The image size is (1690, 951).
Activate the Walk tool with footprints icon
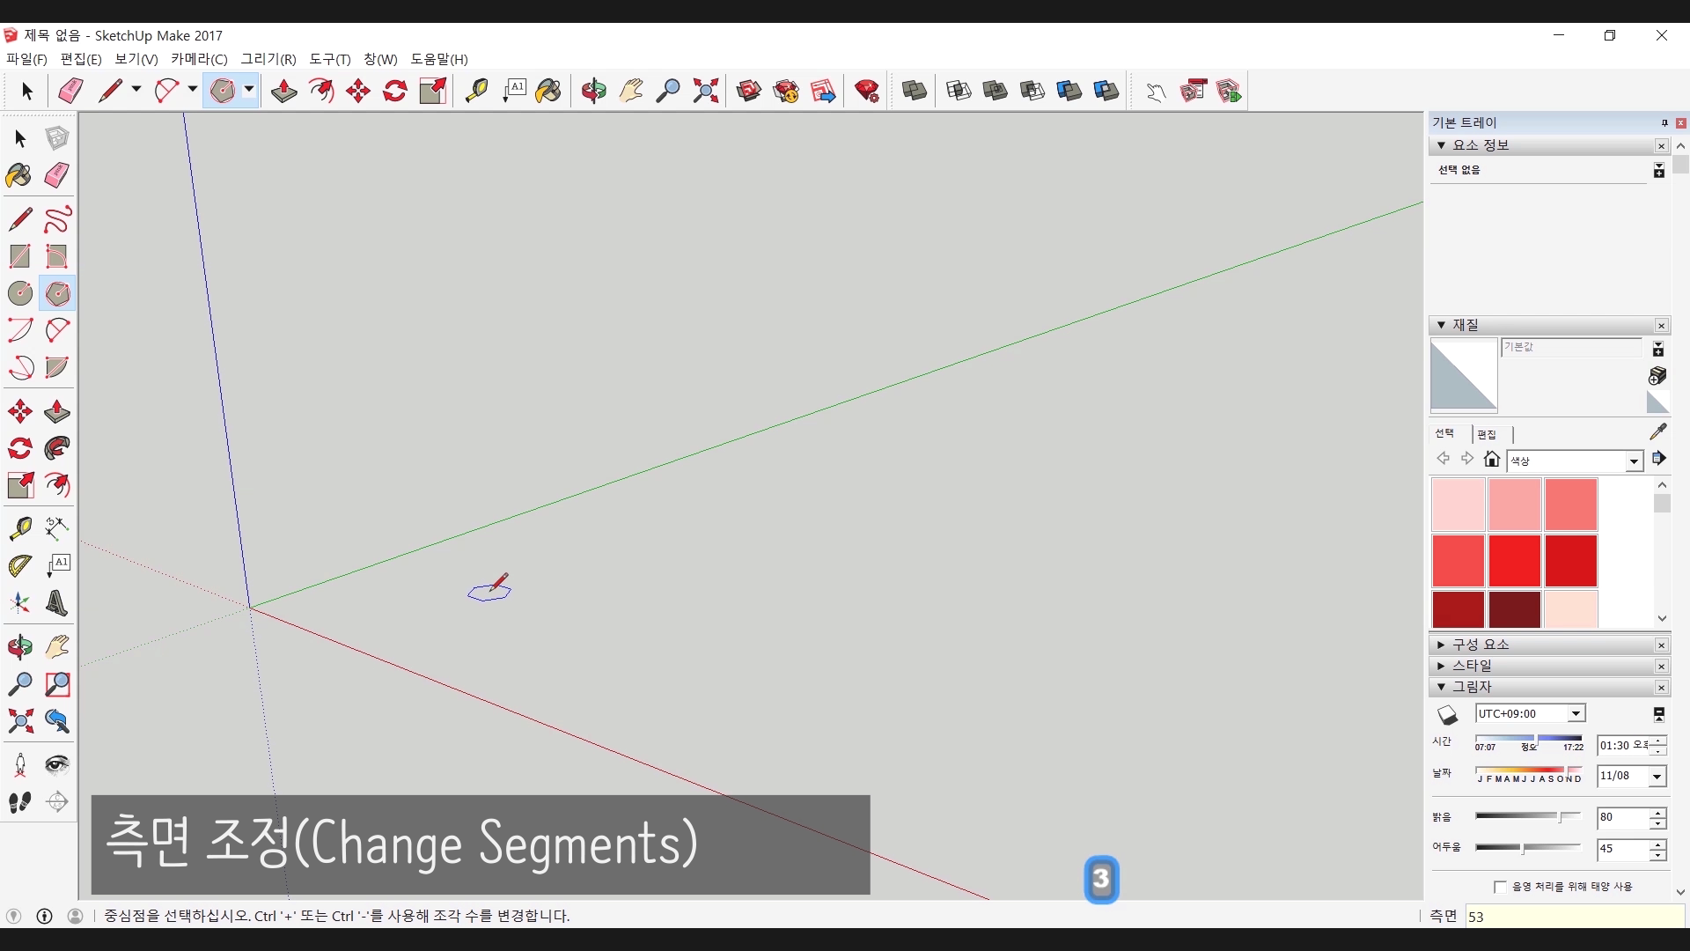pos(19,802)
